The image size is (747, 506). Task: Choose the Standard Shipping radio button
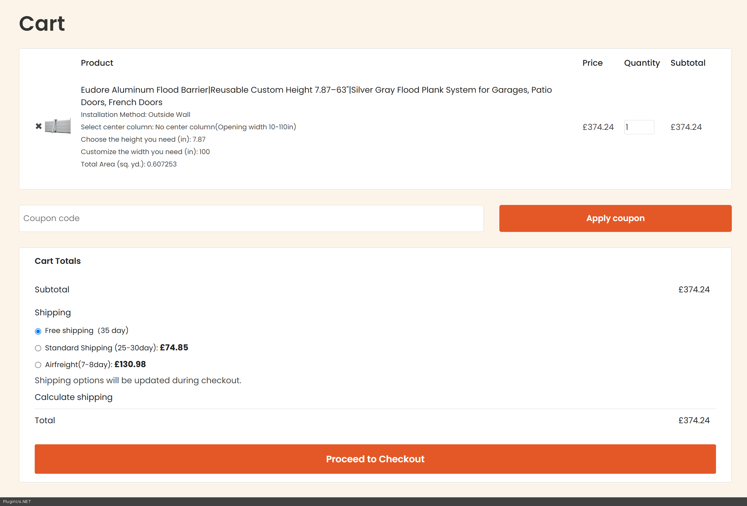pos(38,348)
